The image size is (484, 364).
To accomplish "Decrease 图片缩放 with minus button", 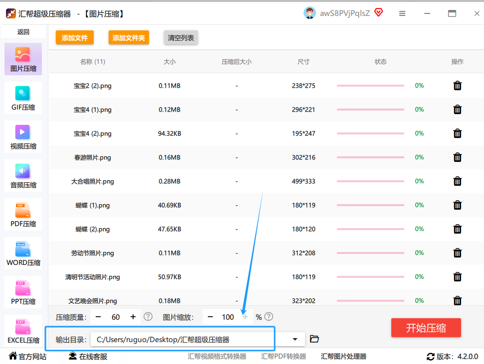I will (210, 317).
